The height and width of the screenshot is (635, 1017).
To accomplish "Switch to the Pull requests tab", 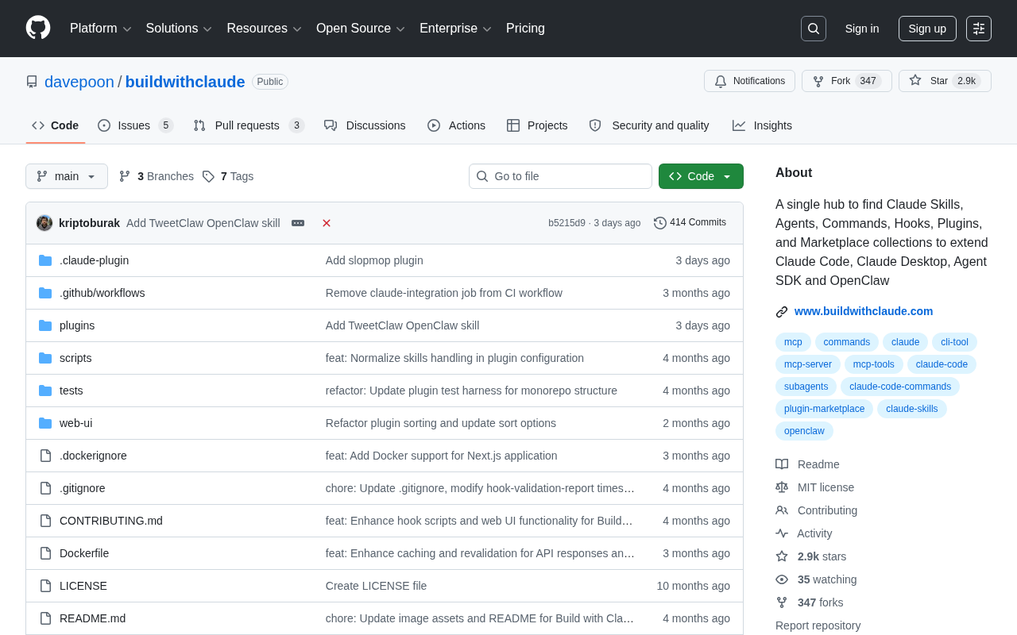I will tap(249, 125).
